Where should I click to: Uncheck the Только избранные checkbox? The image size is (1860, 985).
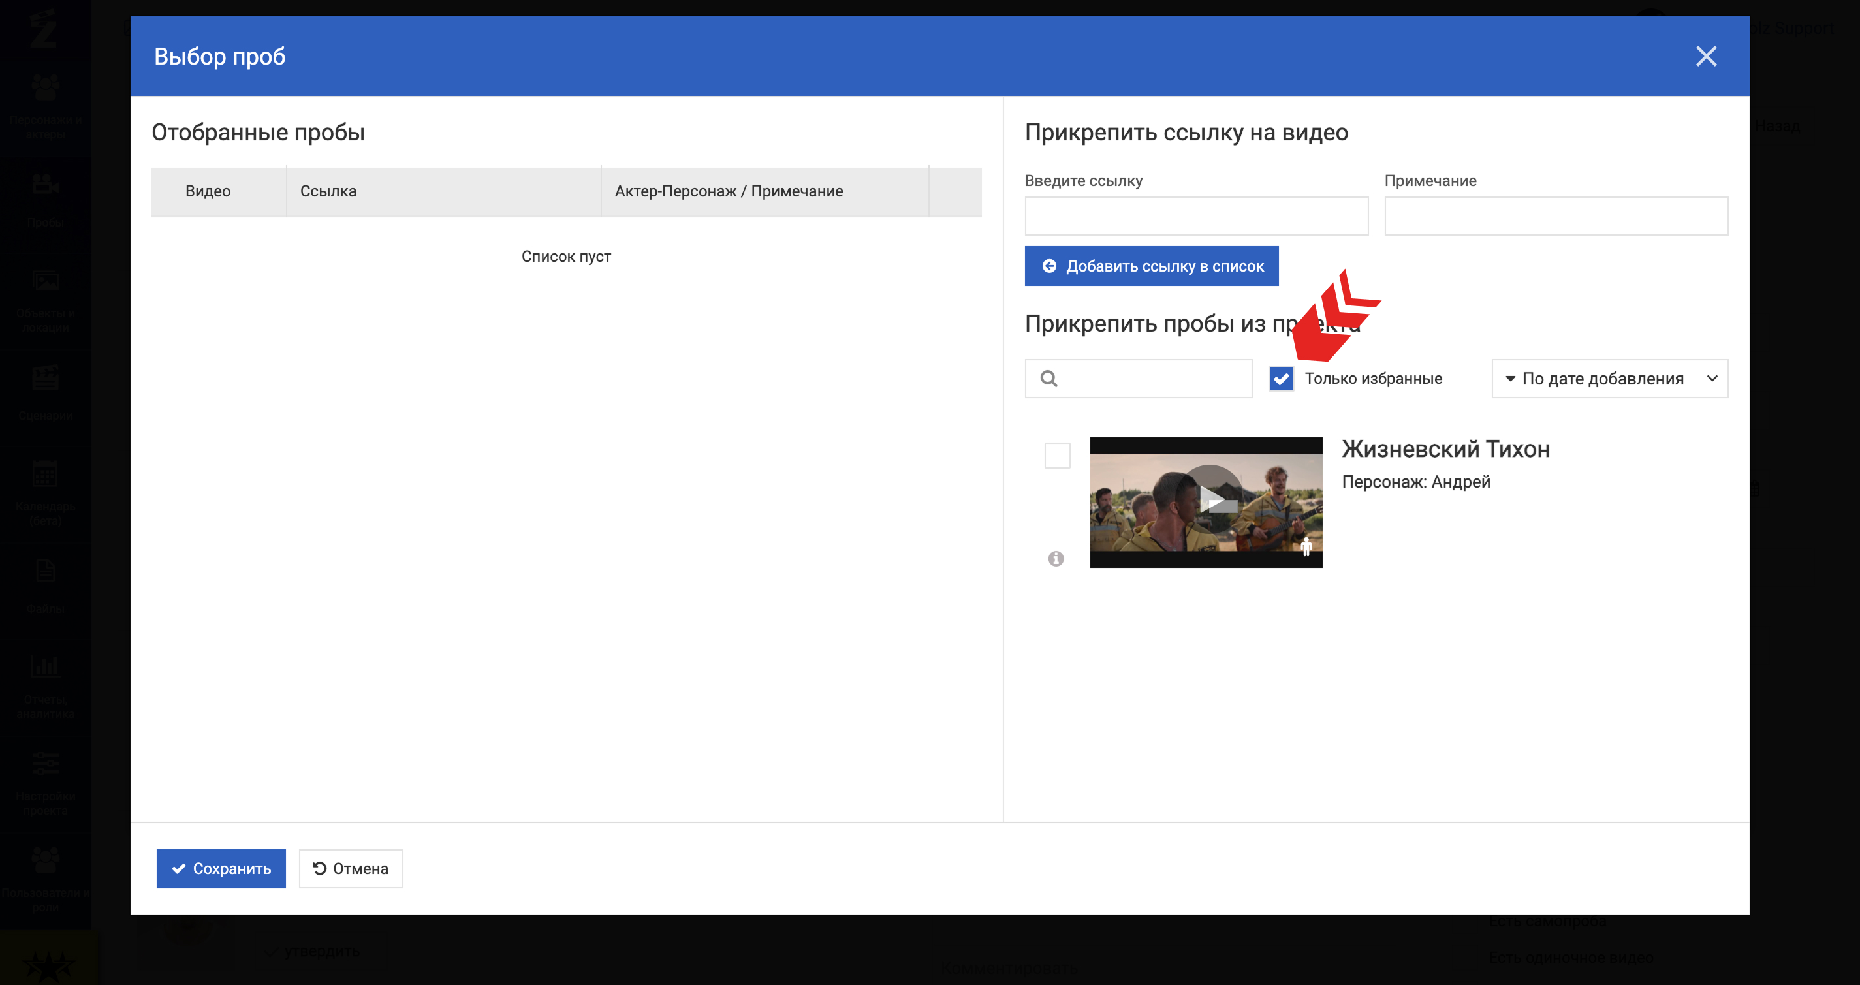1281,379
